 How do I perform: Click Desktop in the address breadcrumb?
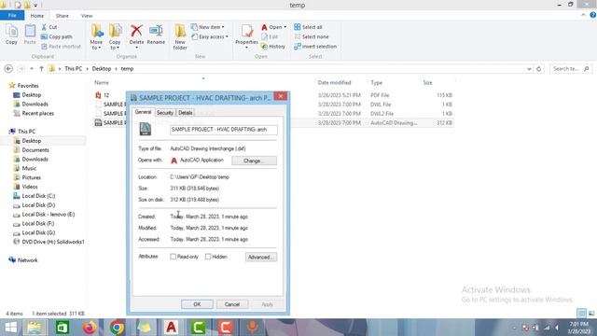[102, 68]
